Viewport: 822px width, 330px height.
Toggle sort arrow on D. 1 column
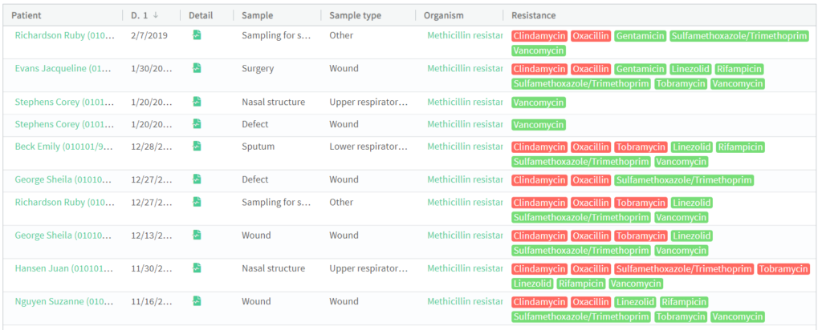pos(156,16)
